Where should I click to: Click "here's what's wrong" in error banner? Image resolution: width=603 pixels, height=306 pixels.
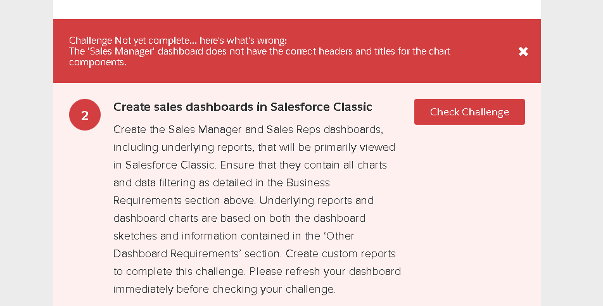click(x=244, y=41)
